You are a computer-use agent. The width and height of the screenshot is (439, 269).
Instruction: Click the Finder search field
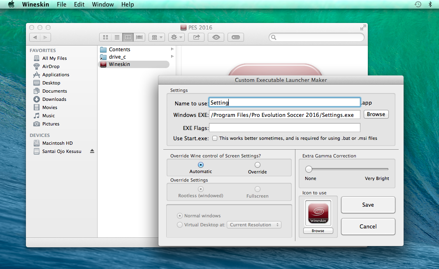click(316, 37)
